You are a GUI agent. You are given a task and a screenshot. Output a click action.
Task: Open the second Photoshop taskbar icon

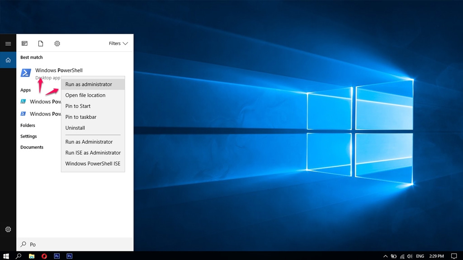coord(69,256)
